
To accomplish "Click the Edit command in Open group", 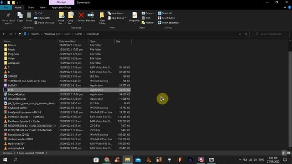I will 146,18.
